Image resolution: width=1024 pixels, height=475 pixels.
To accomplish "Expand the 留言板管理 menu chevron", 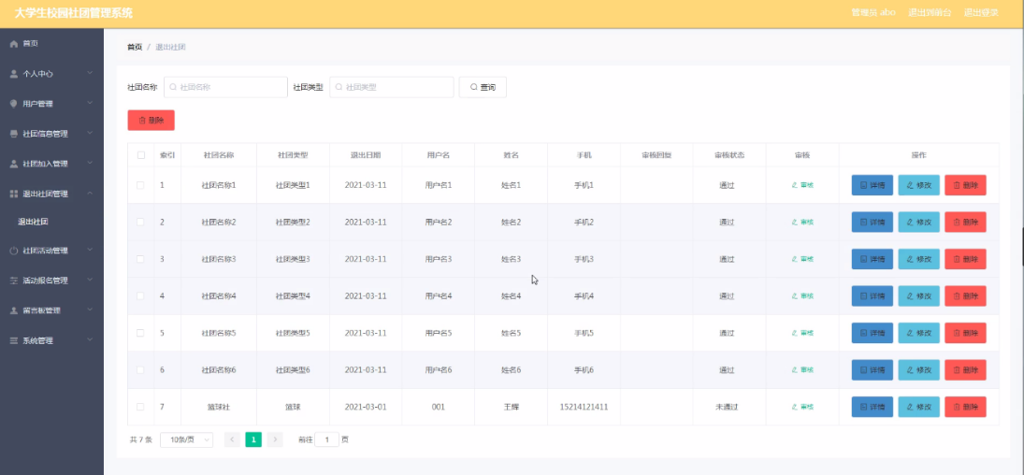I will [x=90, y=310].
